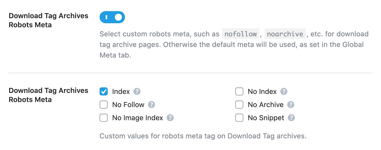Select the Index label text
The image size is (381, 150).
pos(121,91)
